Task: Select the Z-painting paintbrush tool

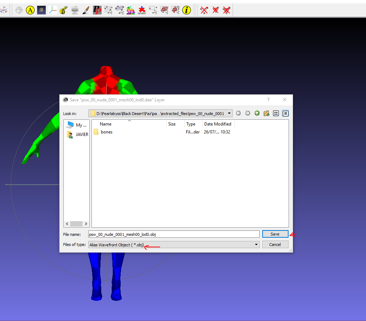Action: pyautogui.click(x=86, y=10)
